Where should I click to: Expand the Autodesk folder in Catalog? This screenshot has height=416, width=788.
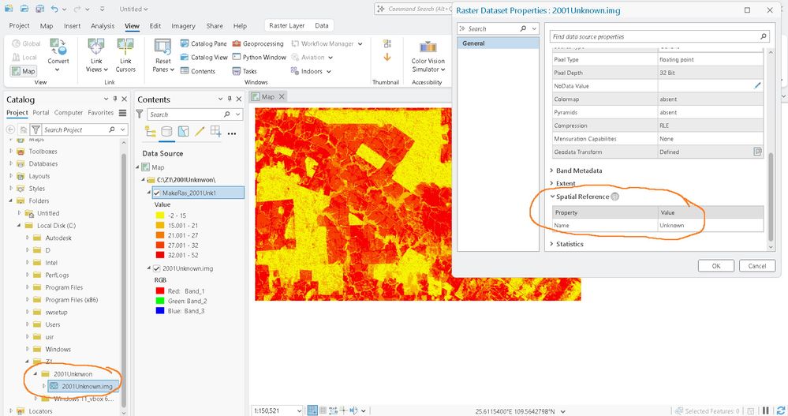[27, 238]
